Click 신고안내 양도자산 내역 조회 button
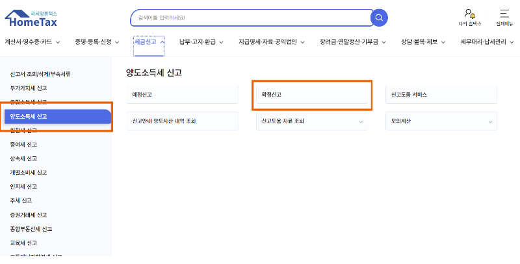The image size is (520, 264). [183, 121]
